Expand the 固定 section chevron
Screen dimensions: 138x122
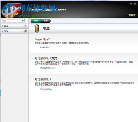[x=3, y=26]
